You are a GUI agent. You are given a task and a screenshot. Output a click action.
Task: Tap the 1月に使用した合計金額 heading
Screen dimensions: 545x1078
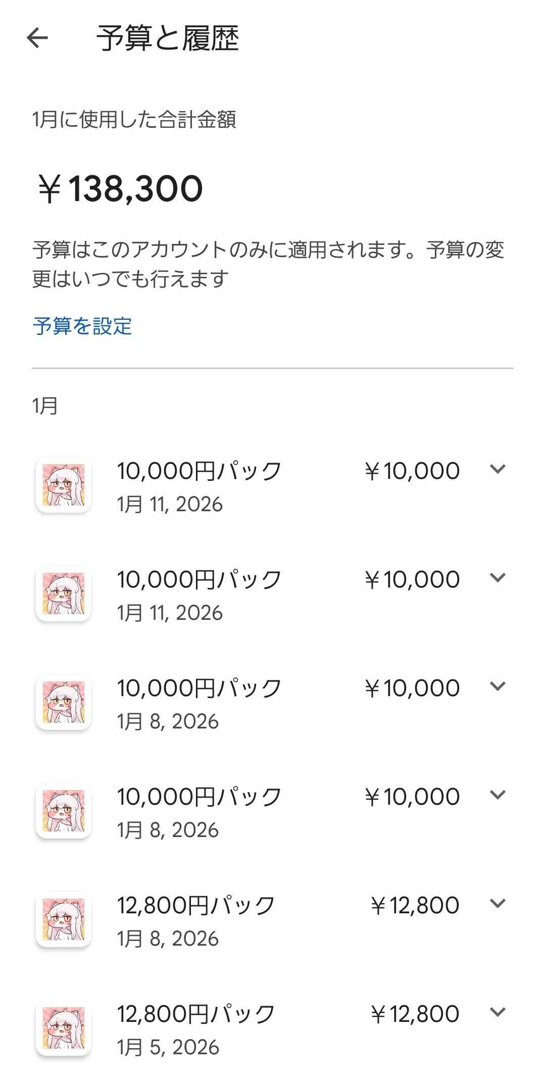pos(134,120)
